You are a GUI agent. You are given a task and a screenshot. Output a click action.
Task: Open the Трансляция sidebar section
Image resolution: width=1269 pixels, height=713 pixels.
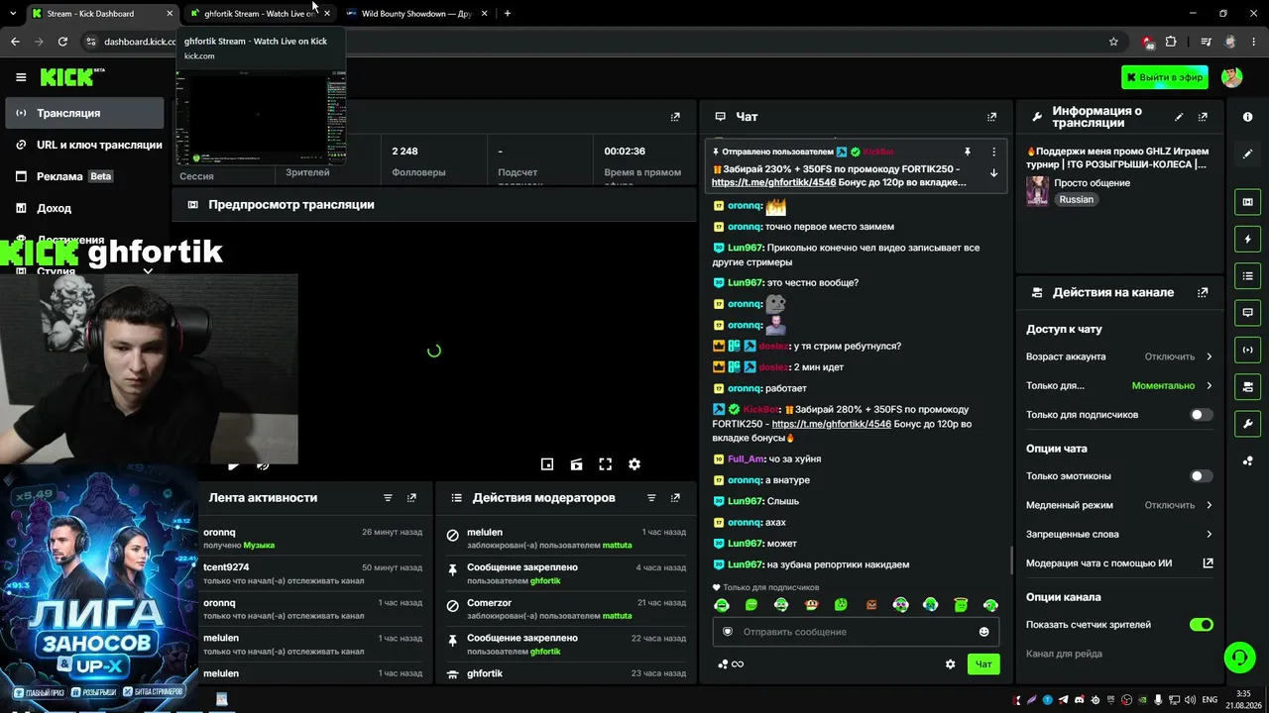point(85,113)
